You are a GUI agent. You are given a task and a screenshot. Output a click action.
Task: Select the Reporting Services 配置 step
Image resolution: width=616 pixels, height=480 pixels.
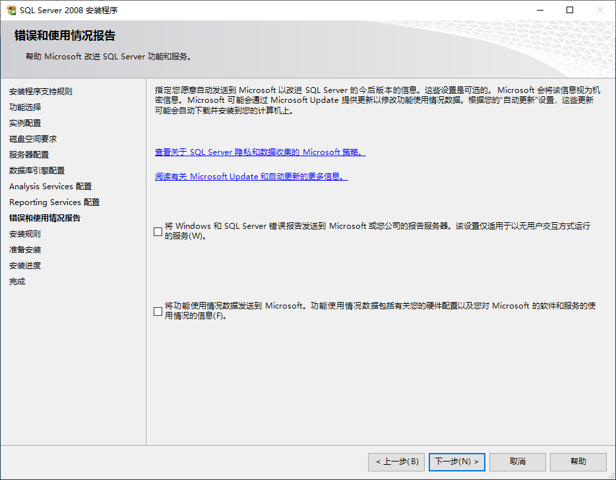point(54,202)
